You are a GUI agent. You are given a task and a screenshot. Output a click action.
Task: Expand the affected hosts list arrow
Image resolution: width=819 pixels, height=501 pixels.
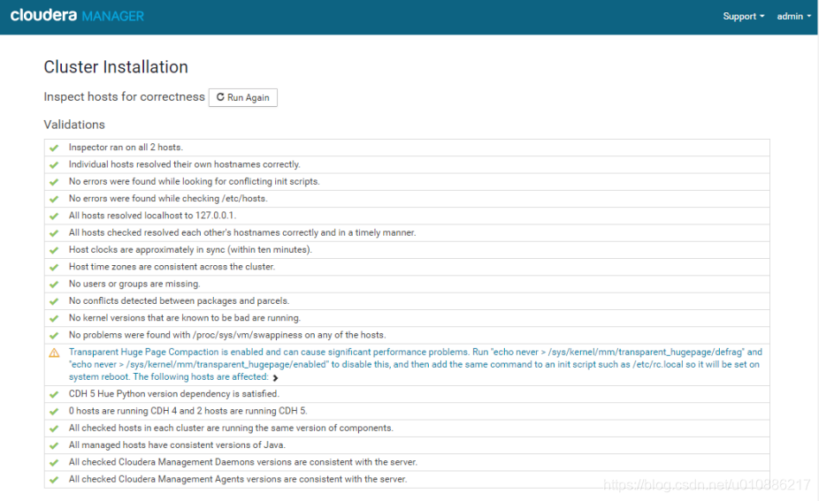[x=275, y=377]
